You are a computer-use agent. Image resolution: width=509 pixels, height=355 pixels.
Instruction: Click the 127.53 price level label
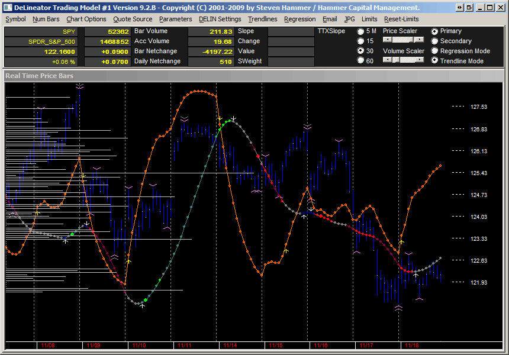point(479,106)
